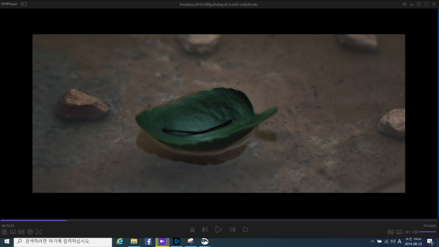The image size is (439, 247).
Task: Click the download/URL icon in control bar
Action: click(x=13, y=232)
